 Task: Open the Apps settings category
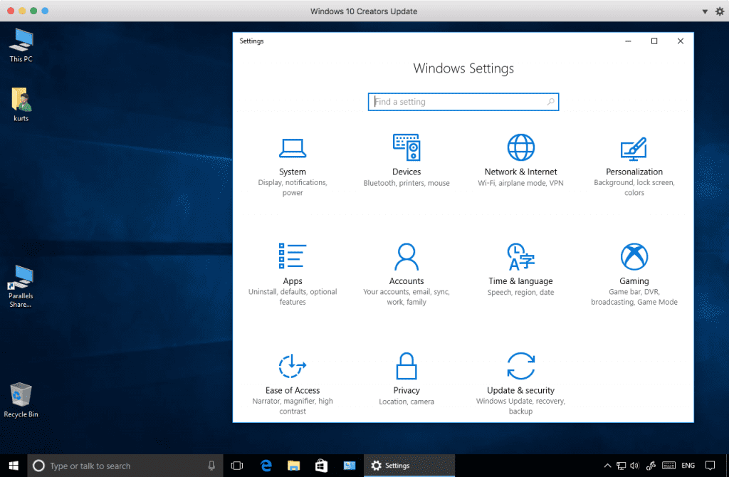[x=293, y=274]
